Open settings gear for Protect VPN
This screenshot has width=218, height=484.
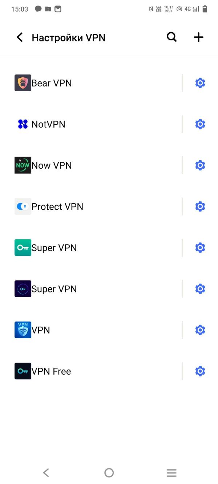[x=200, y=207]
